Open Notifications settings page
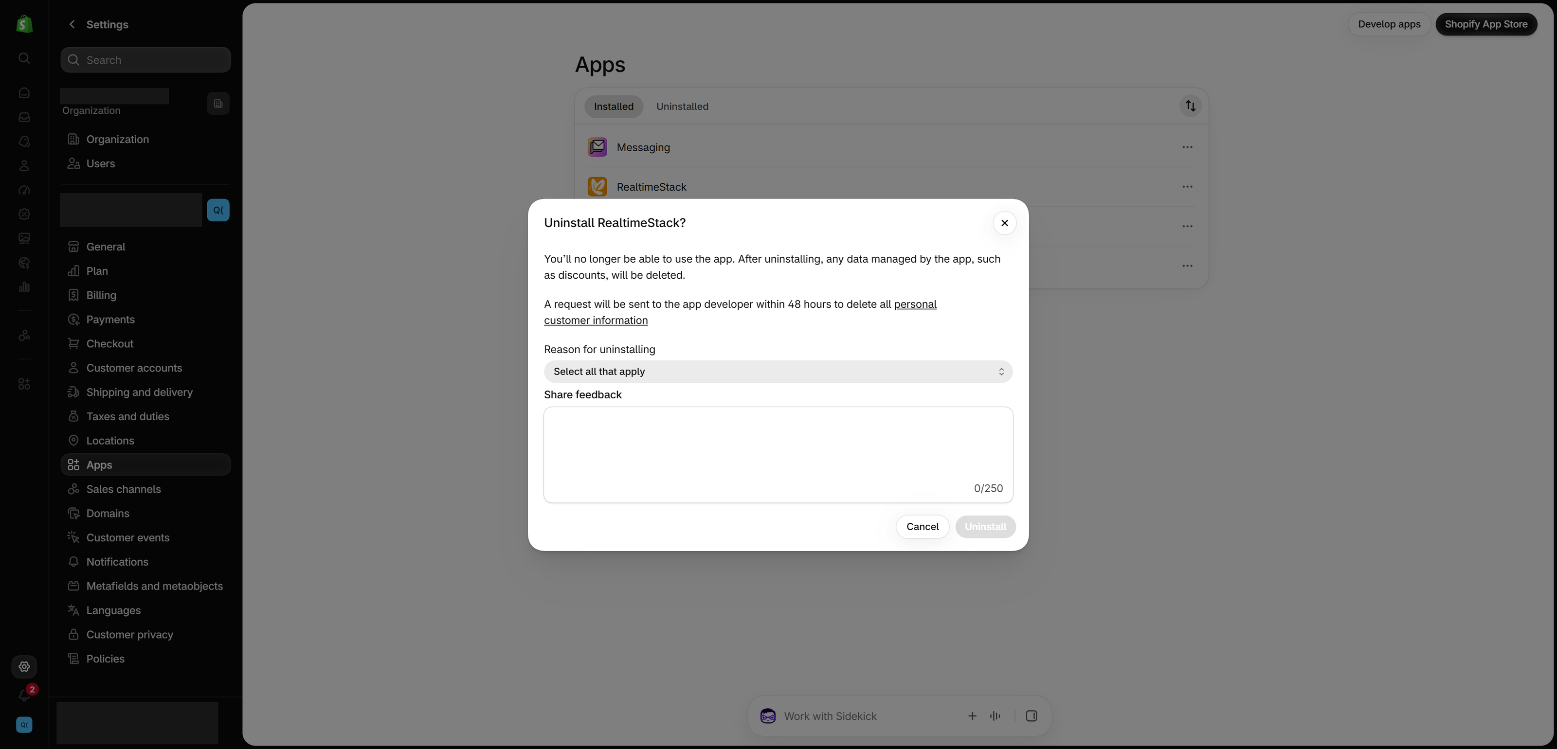 tap(145, 562)
